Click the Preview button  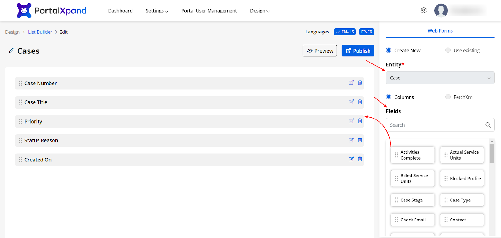pyautogui.click(x=320, y=51)
